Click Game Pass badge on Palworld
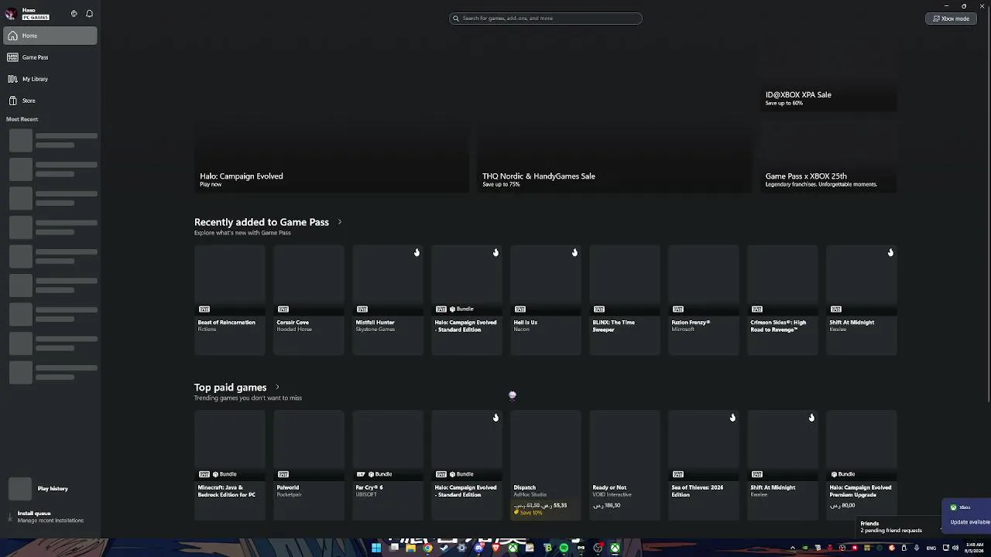 (283, 474)
